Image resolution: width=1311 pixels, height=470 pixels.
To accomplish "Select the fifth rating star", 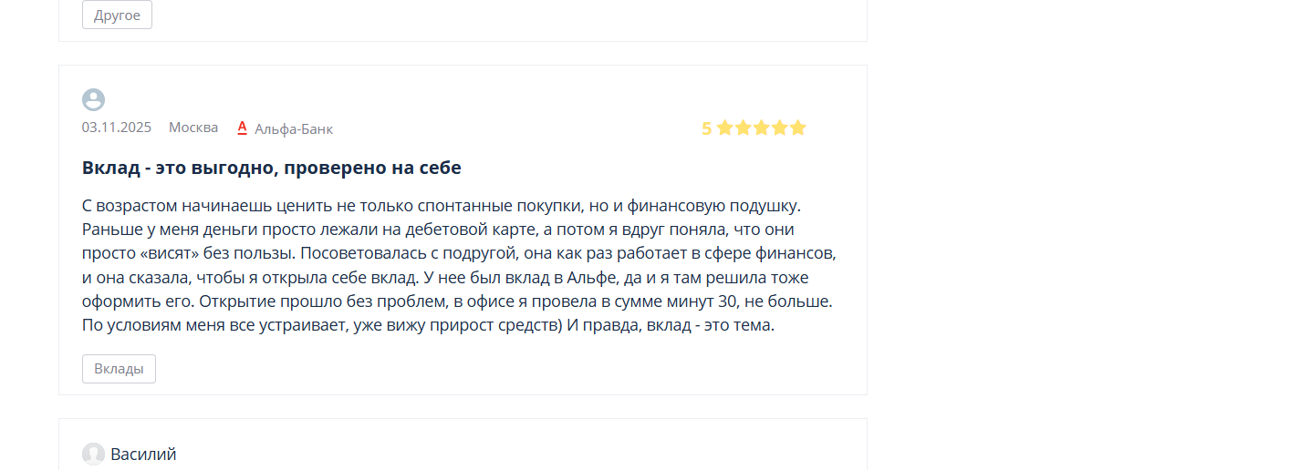I will tap(798, 128).
